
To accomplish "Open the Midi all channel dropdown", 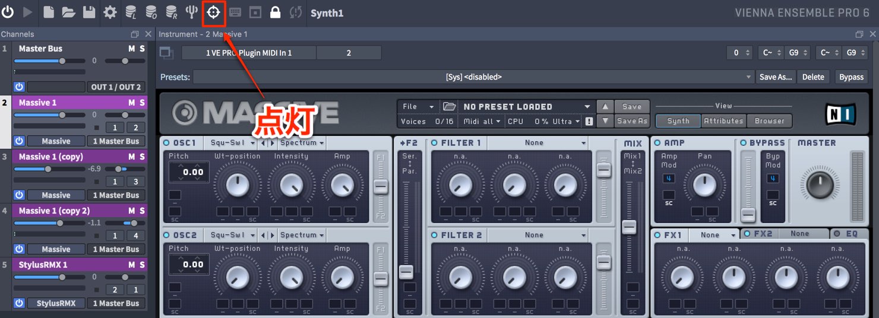I will coord(481,121).
